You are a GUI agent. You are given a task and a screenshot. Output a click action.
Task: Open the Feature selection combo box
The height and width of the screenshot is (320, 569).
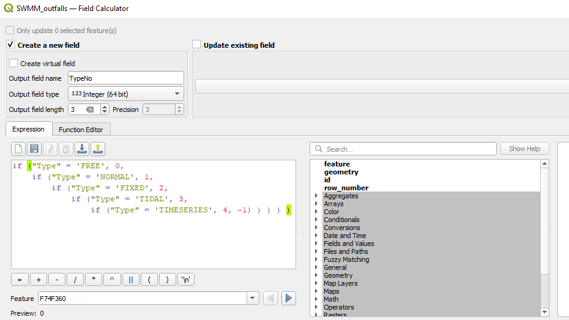click(253, 298)
